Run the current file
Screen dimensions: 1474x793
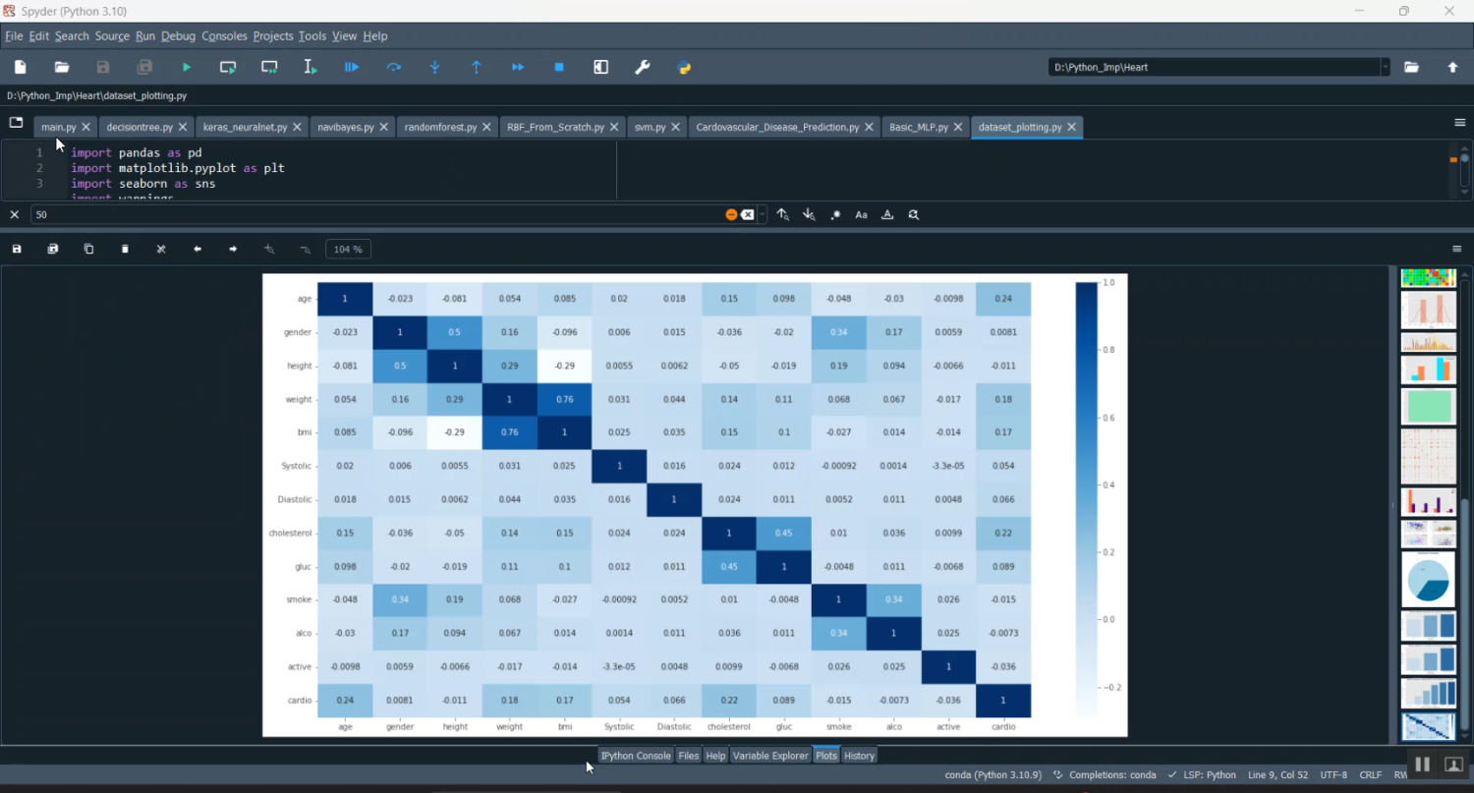pos(187,67)
